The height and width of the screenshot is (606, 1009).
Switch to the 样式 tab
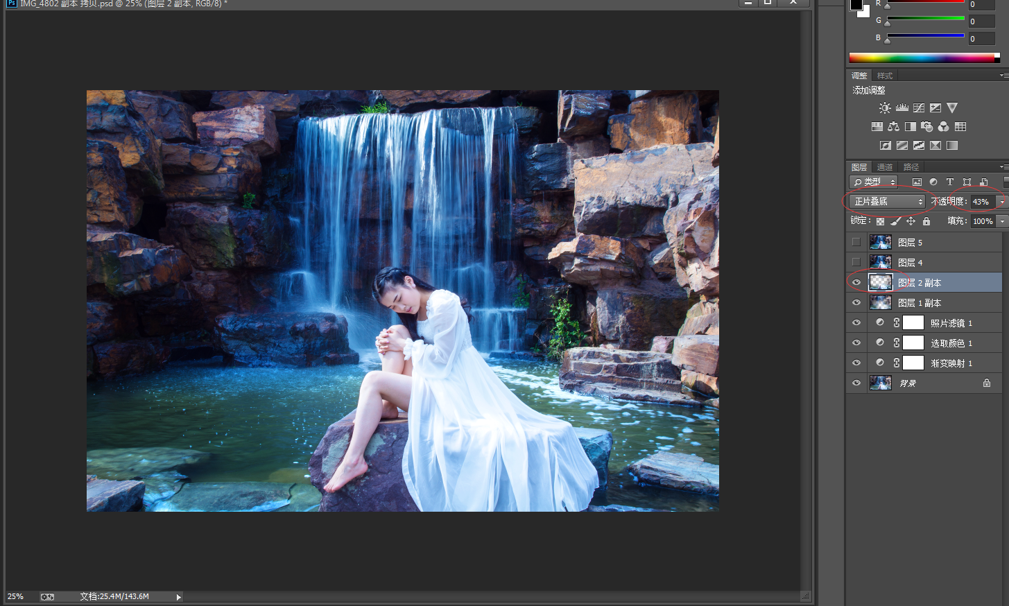click(x=885, y=76)
